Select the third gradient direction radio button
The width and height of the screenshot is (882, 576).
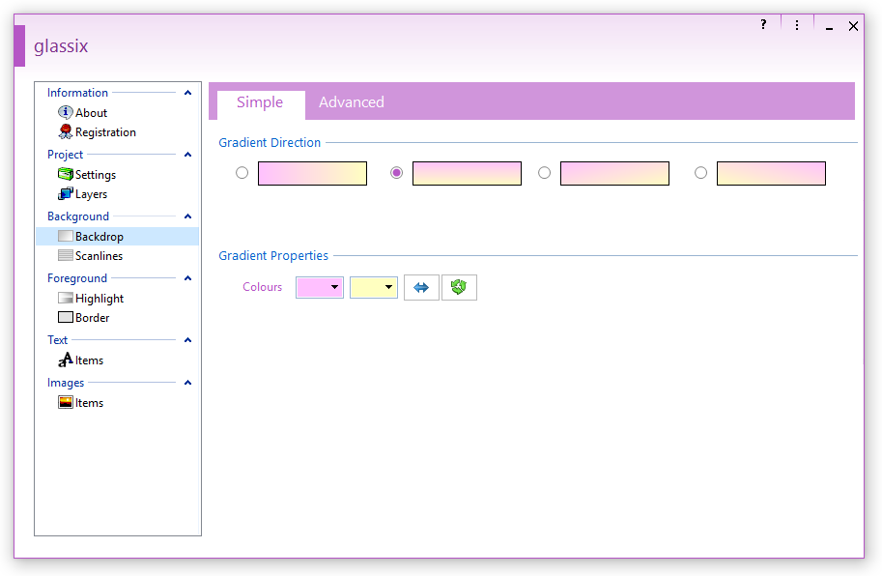(545, 173)
